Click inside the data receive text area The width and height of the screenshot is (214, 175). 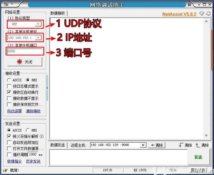[x=127, y=78]
